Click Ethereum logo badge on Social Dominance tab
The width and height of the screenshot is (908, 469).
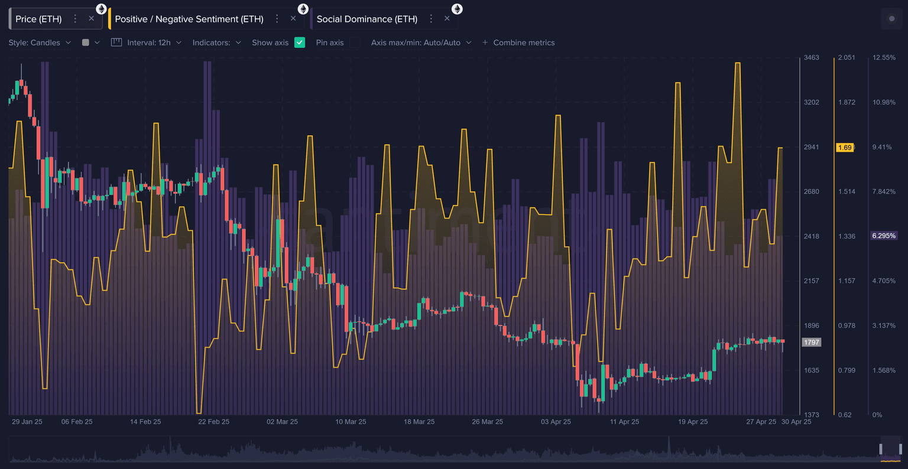(457, 9)
